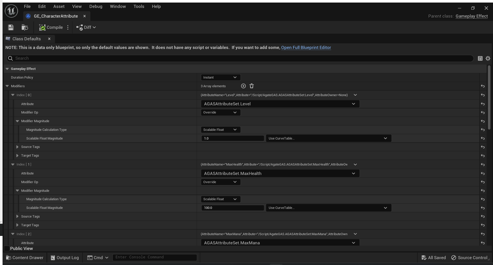Open the Duration Policy Instant dropdown
The width and height of the screenshot is (493, 265).
[220, 77]
